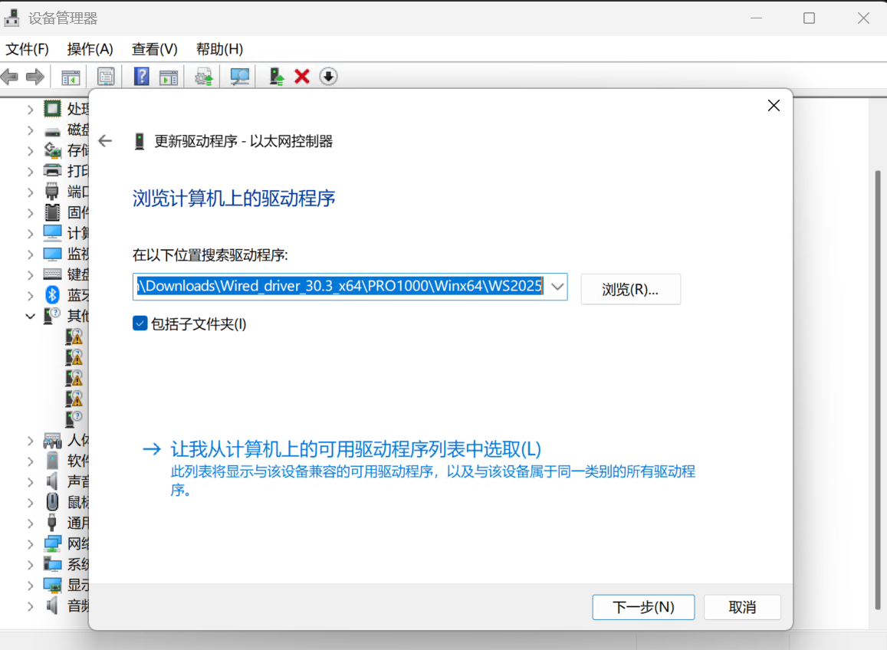Select the printer icon for 打印 row
The width and height of the screenshot is (887, 650).
pos(52,170)
